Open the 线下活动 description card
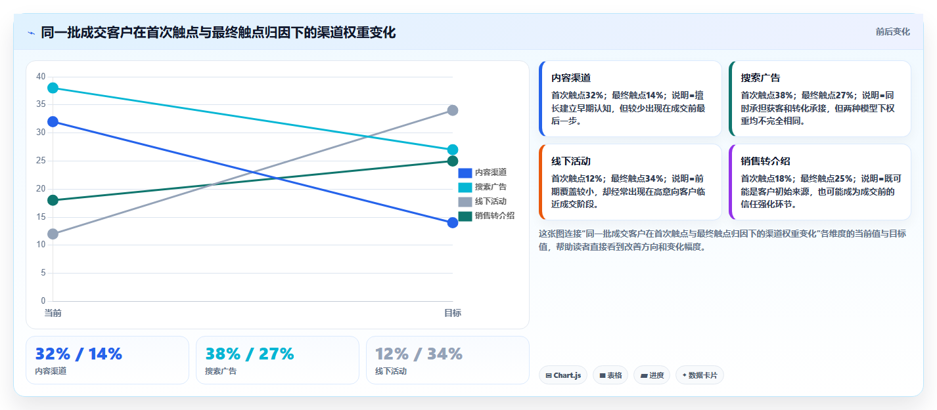The width and height of the screenshot is (937, 410). tap(630, 182)
